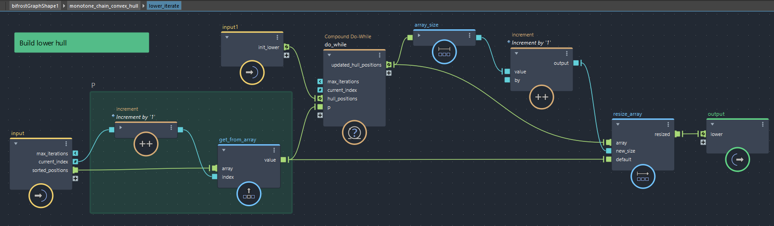Add new port on input1 node

tap(287, 55)
